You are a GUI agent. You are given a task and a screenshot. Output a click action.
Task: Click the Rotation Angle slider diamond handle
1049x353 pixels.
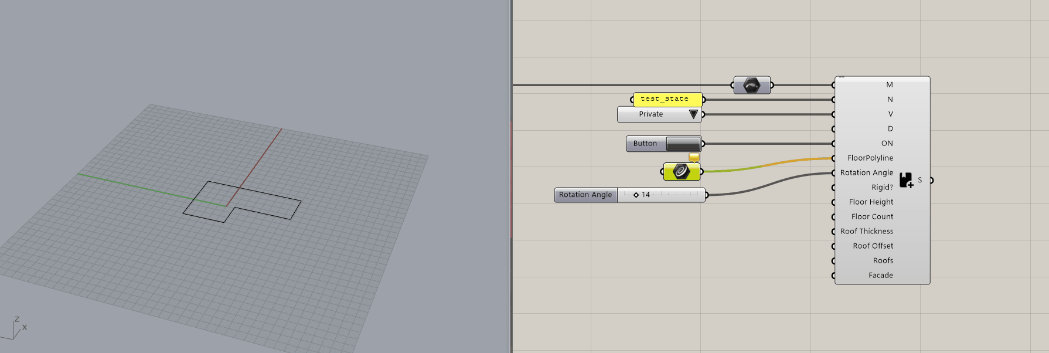[x=636, y=195]
